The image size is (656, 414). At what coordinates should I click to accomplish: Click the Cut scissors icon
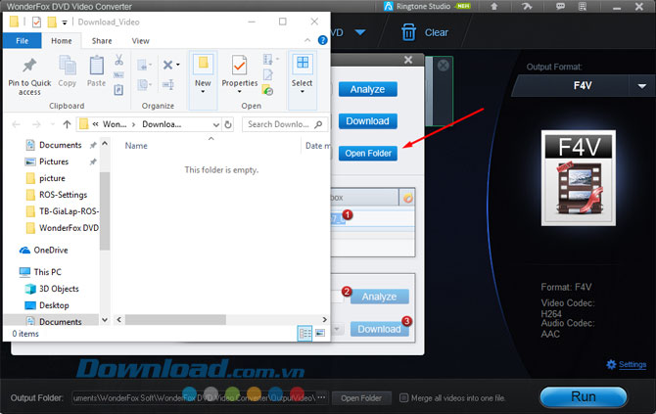point(118,61)
